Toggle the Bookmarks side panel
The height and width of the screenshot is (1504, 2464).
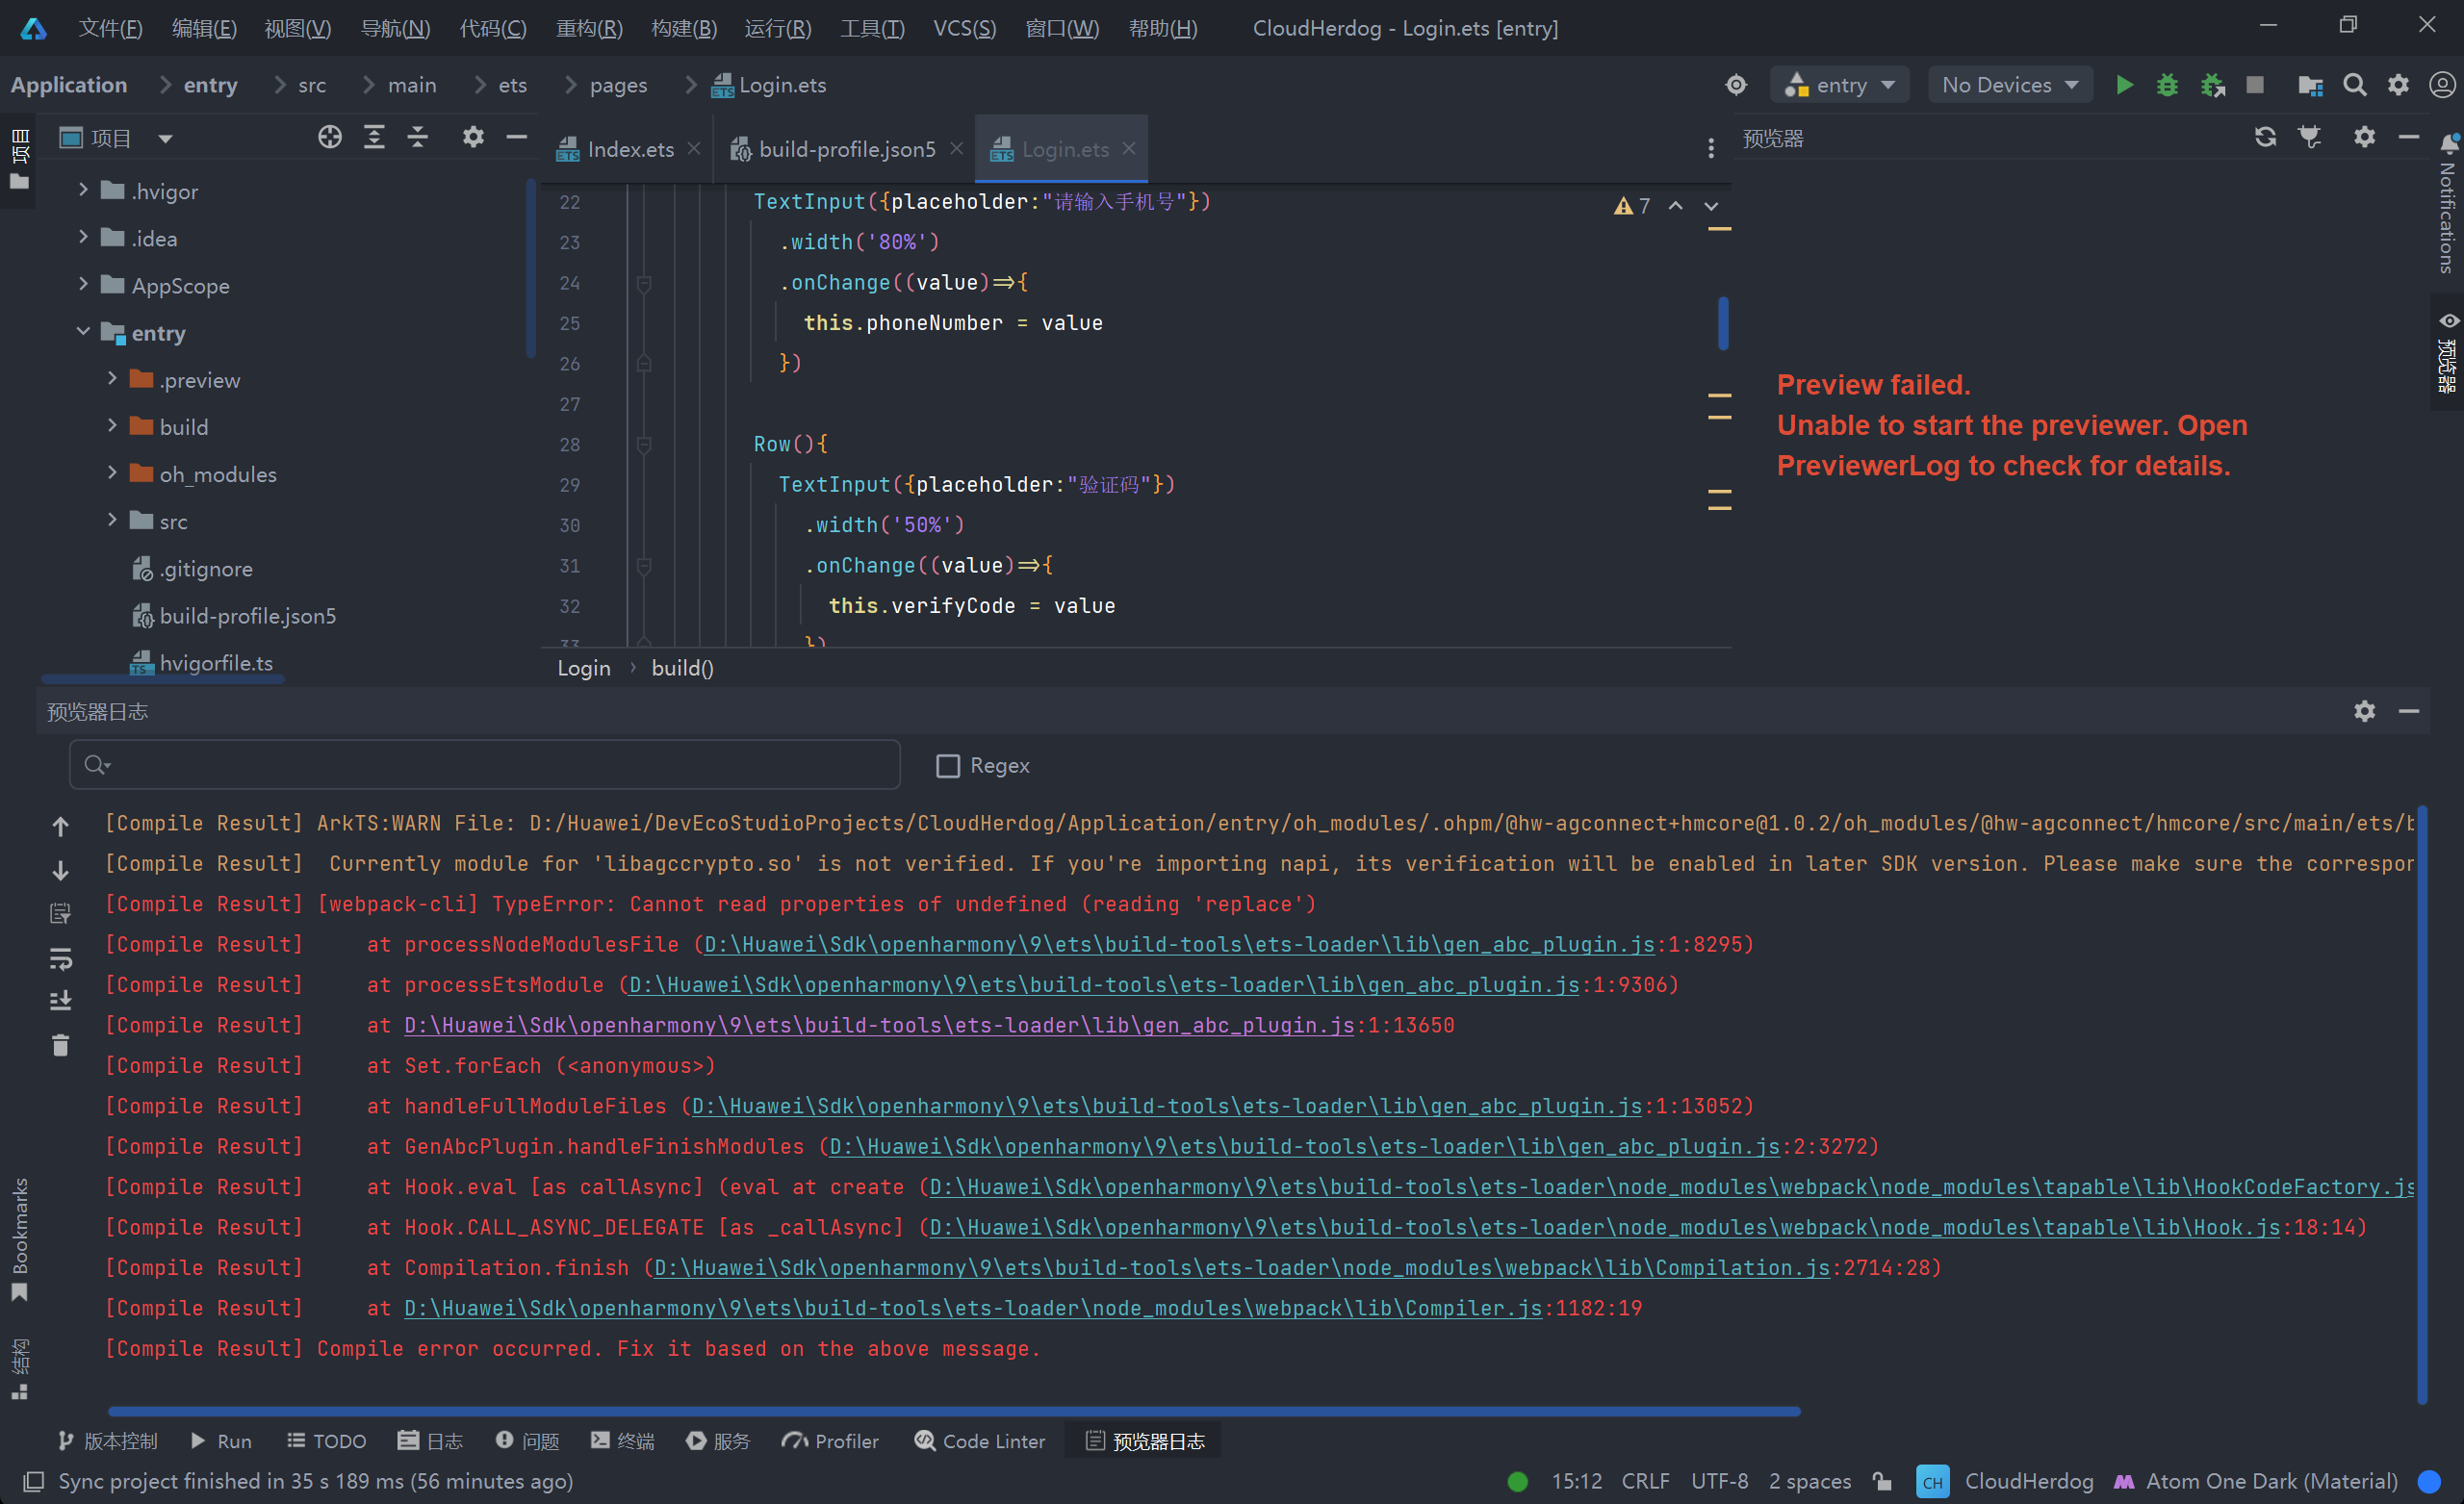pos(19,1238)
